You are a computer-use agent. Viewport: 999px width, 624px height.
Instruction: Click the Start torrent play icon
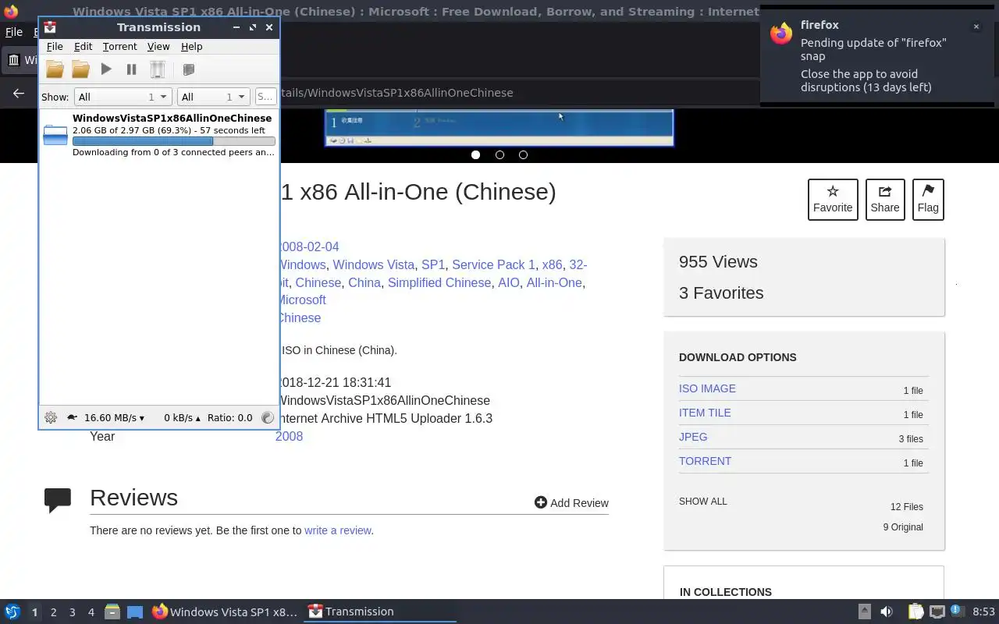pyautogui.click(x=106, y=69)
